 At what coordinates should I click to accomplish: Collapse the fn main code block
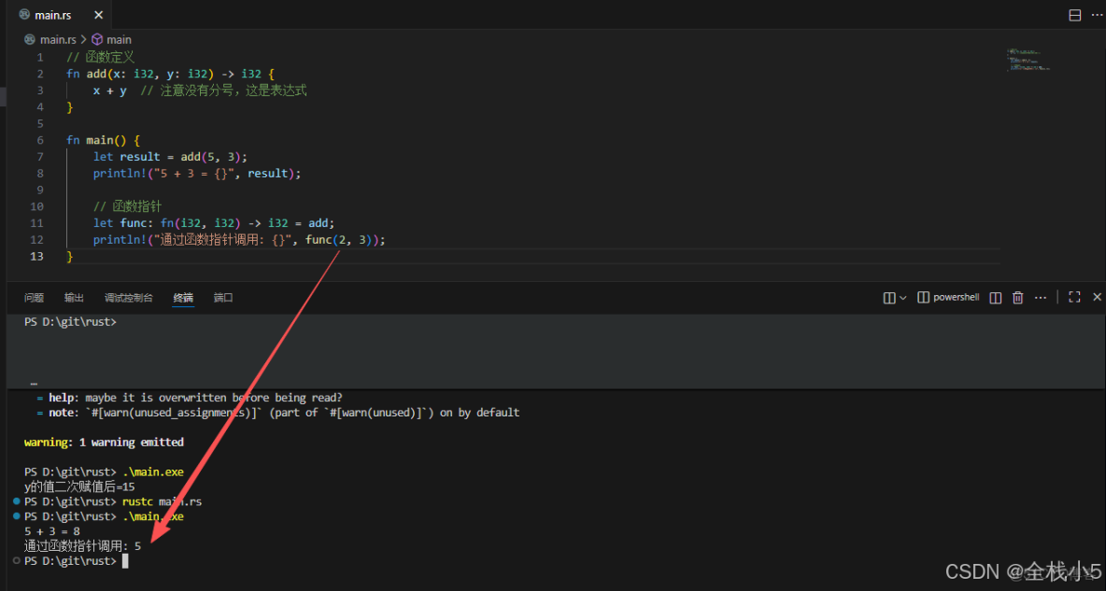tap(54, 138)
